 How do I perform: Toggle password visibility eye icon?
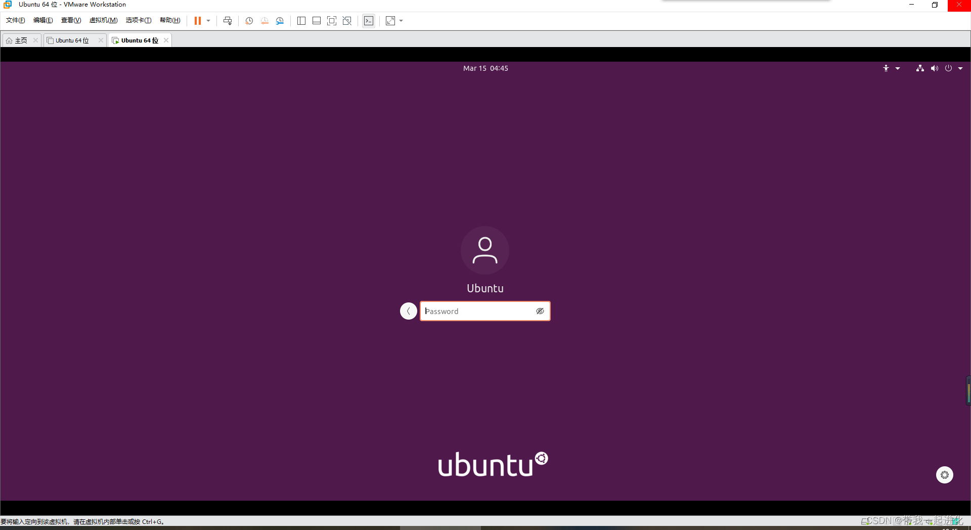(x=540, y=311)
